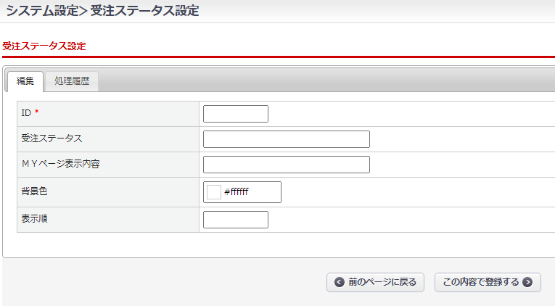Focus the 表示順 input field

pyautogui.click(x=236, y=220)
